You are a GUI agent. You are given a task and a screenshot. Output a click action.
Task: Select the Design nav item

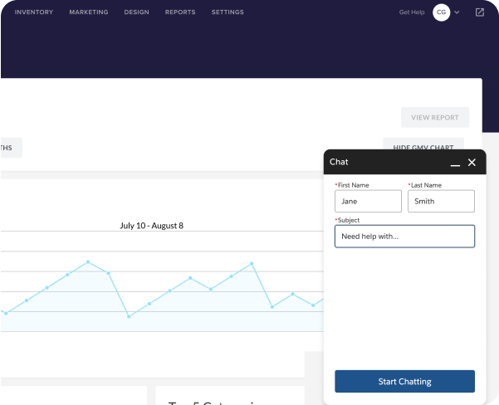click(x=136, y=12)
